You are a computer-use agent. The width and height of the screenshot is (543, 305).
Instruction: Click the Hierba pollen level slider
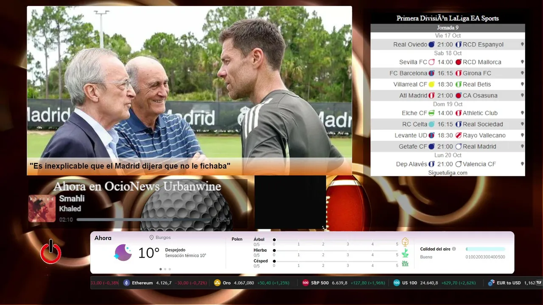click(336, 250)
